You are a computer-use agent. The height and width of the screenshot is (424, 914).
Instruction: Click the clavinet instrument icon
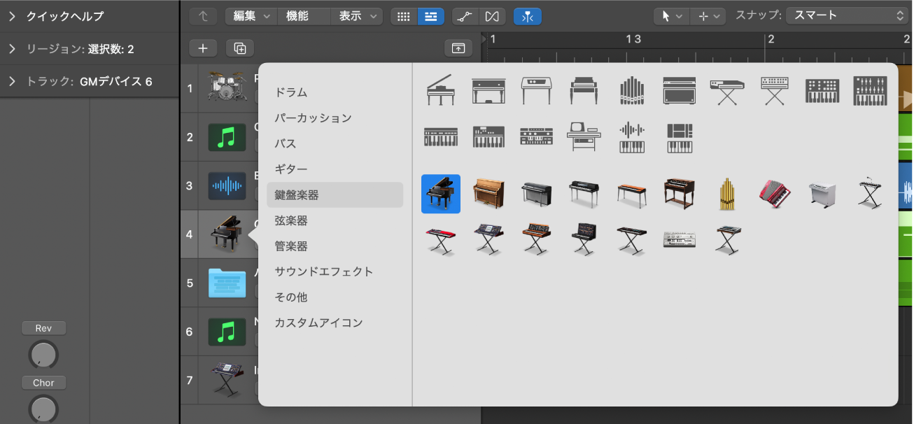click(632, 194)
